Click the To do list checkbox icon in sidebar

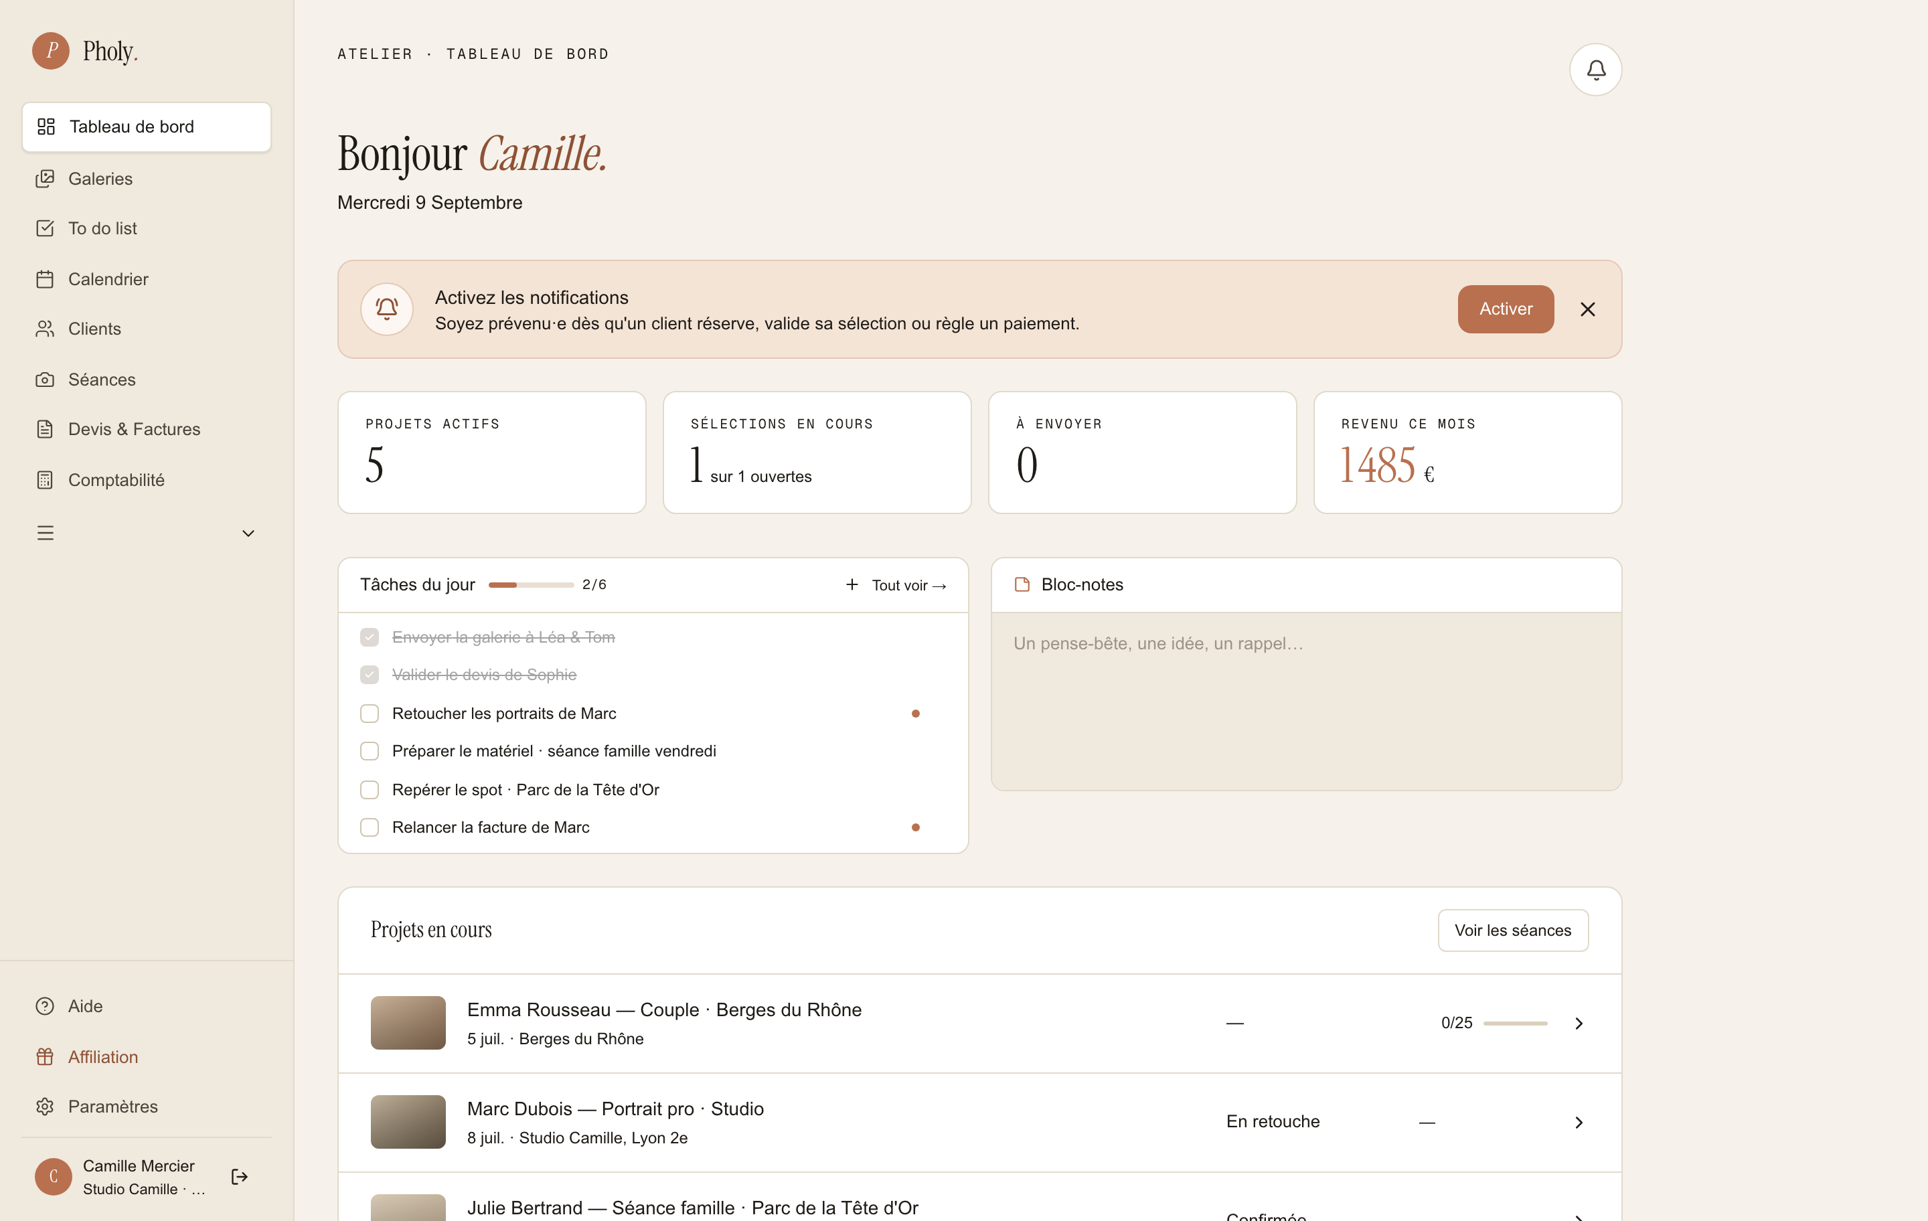coord(45,228)
